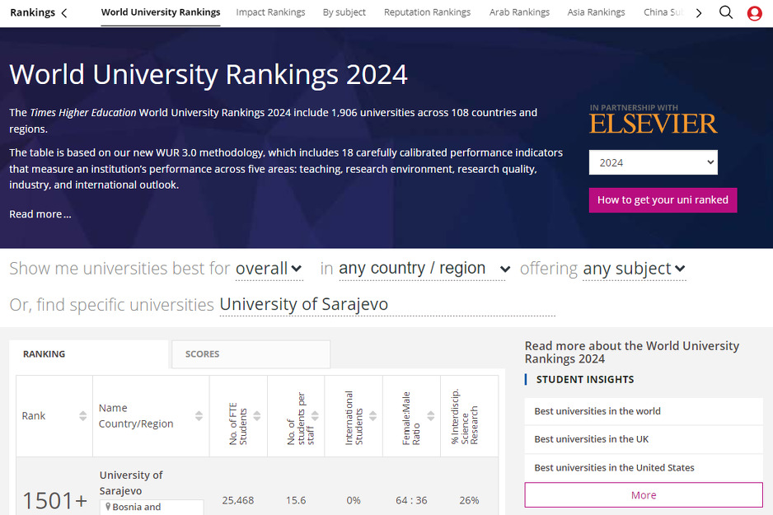The image size is (773, 515).
Task: Click the Elsevier partnership logo
Action: [653, 121]
